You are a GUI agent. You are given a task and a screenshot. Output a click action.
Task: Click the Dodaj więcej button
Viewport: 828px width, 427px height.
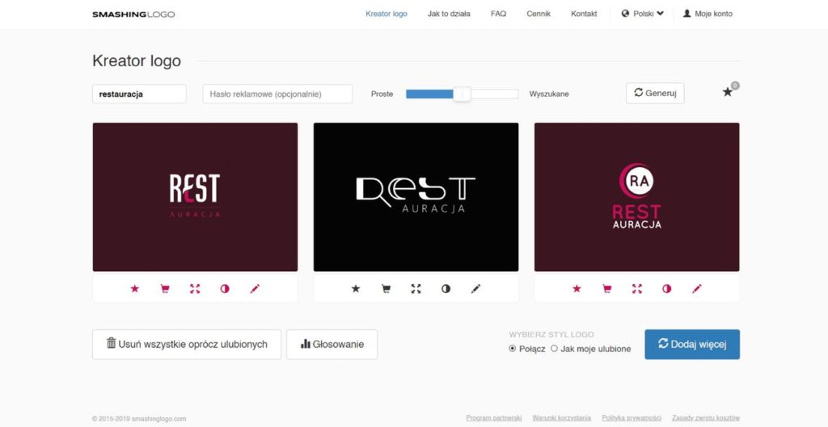(x=691, y=344)
